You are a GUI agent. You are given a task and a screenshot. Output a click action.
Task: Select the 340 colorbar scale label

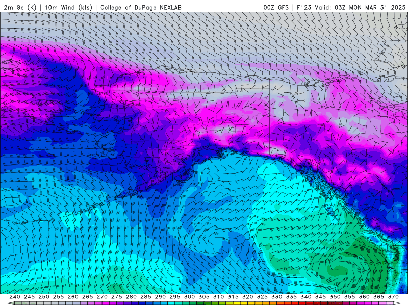click(x=306, y=297)
